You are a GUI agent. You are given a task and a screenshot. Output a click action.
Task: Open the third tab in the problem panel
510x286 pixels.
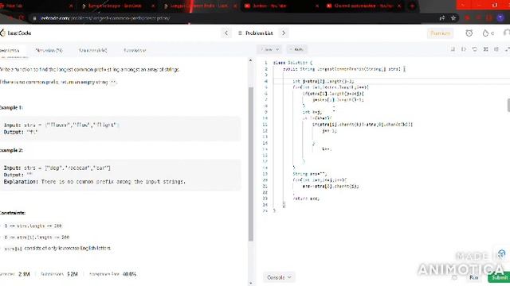[92, 51]
